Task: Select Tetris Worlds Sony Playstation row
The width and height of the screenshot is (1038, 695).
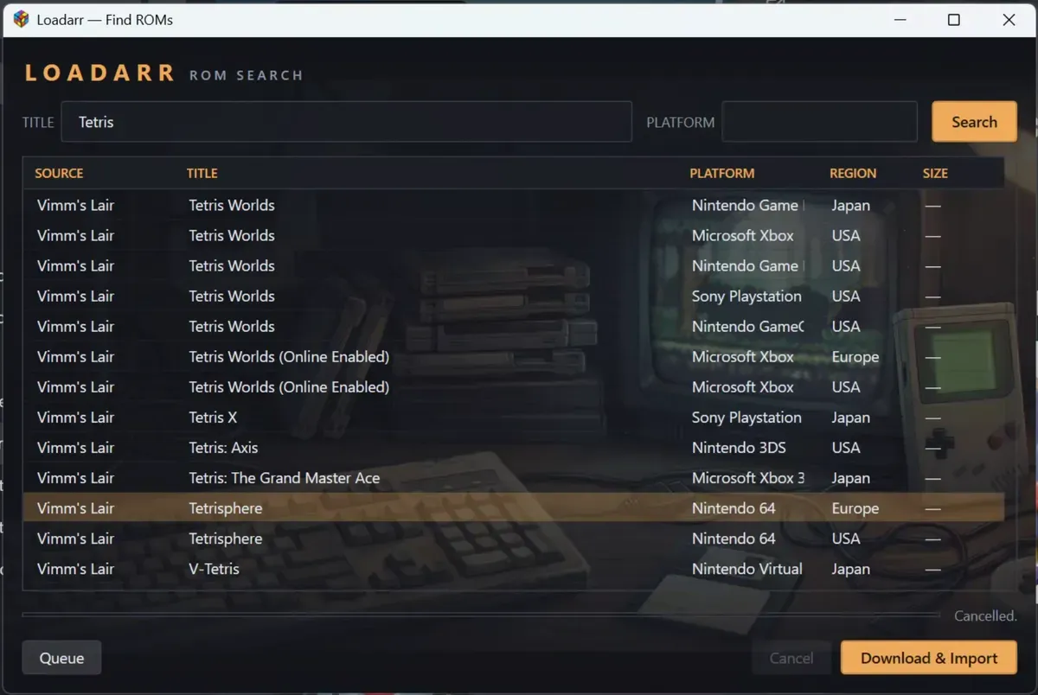Action: [x=514, y=296]
